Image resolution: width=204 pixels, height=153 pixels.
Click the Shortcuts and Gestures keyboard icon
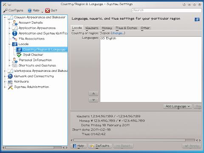click(x=14, y=65)
